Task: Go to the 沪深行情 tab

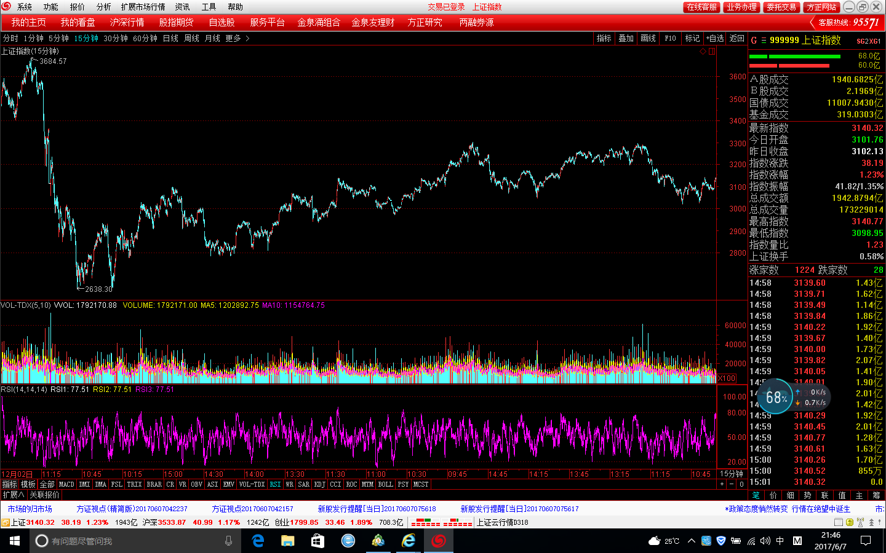Action: tap(127, 22)
